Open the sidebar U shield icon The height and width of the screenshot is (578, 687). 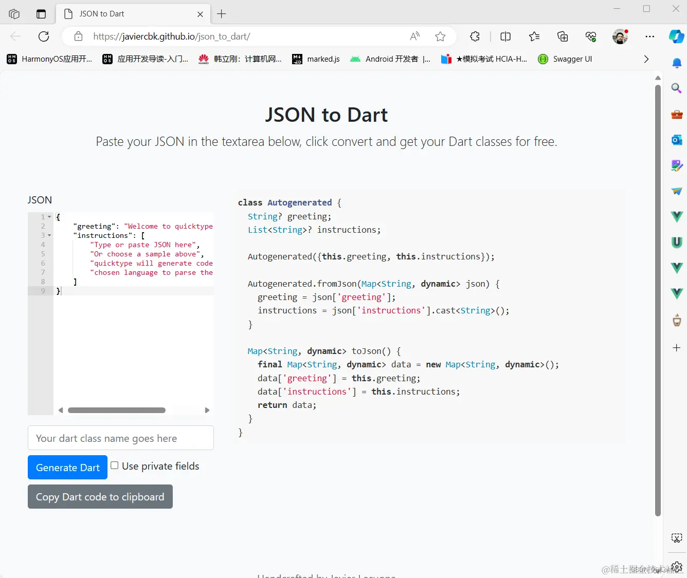coord(677,242)
